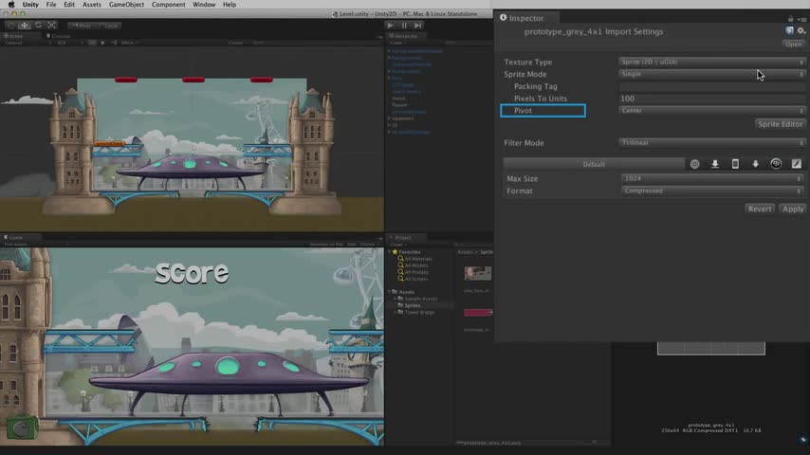Image resolution: width=810 pixels, height=455 pixels.
Task: Click the Open button in Inspector
Action: pos(794,45)
